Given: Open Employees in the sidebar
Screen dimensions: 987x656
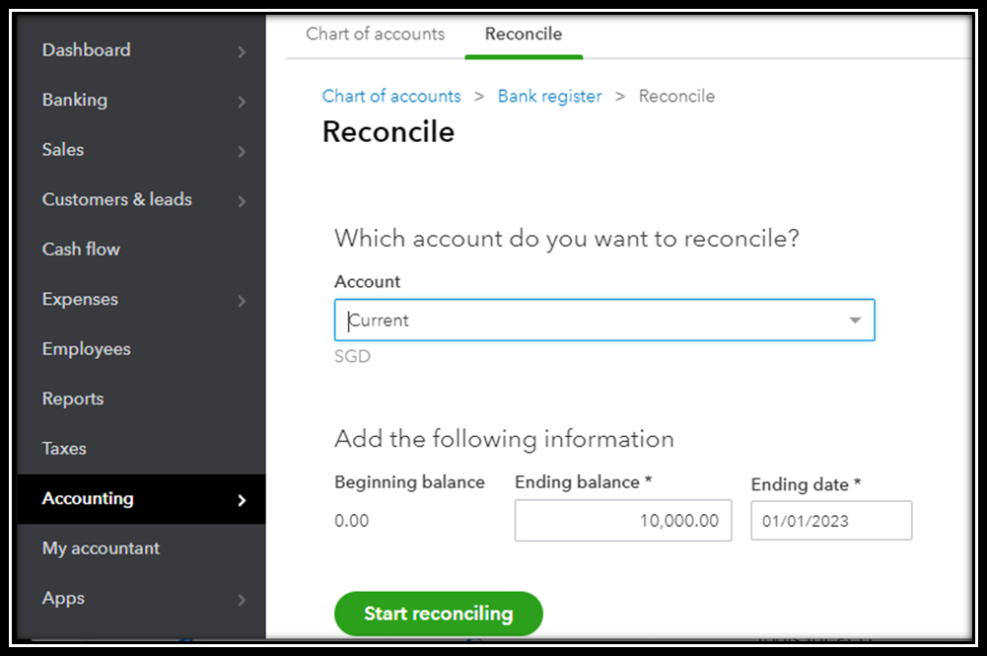Looking at the screenshot, I should 86,349.
